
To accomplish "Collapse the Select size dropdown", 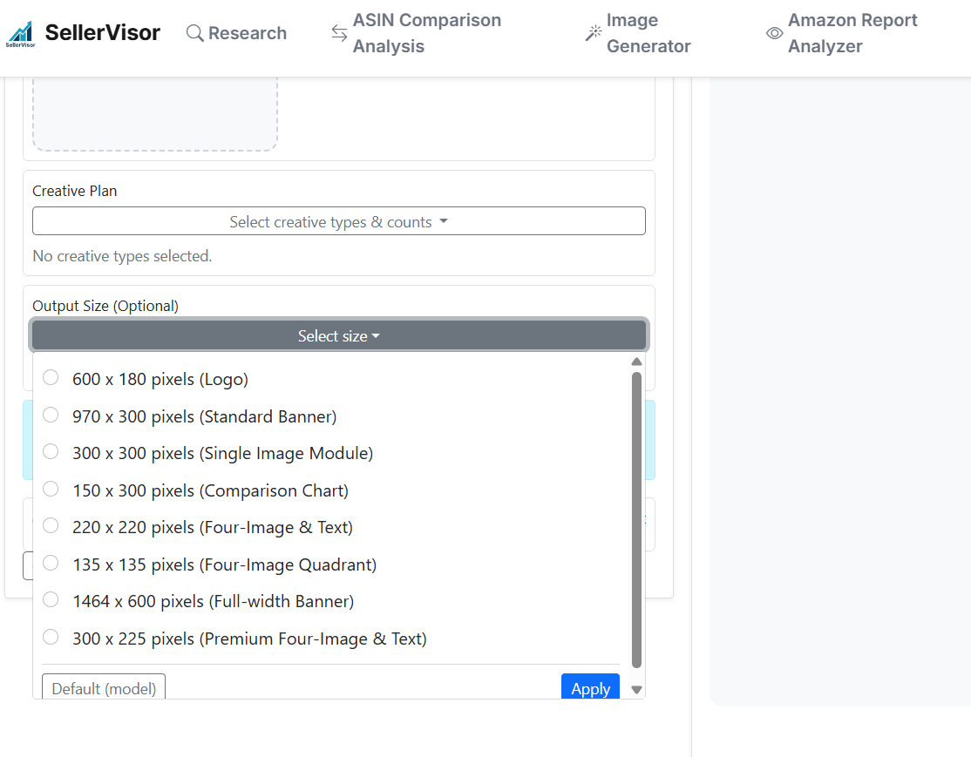I will tap(338, 336).
